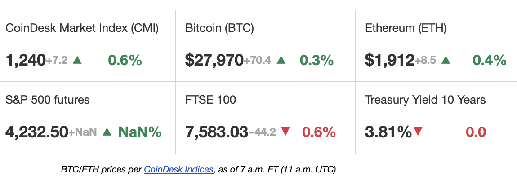517x185 pixels.
Task: Click the red down triangle beside 3.81% yield
Action: point(418,132)
